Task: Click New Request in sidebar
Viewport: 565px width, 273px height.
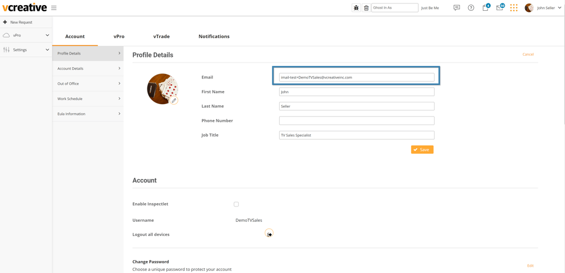Action: click(x=21, y=22)
